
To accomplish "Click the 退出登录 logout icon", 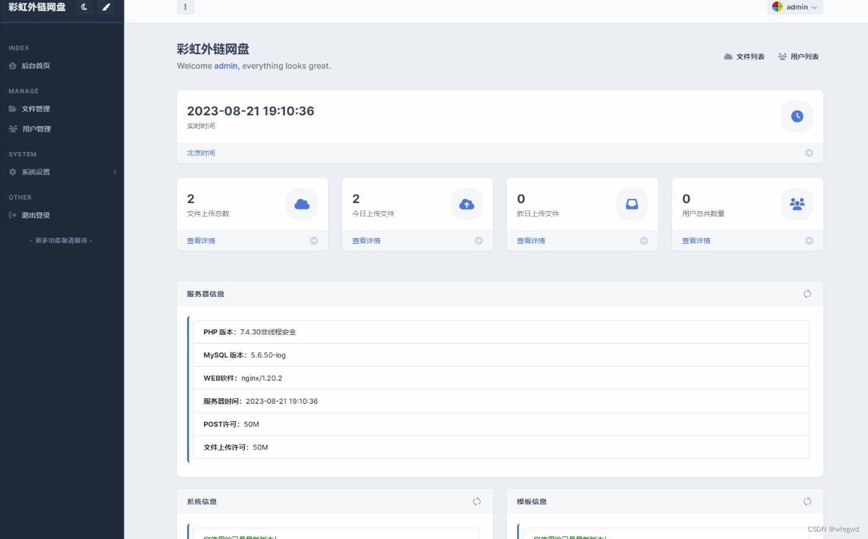I will [13, 215].
